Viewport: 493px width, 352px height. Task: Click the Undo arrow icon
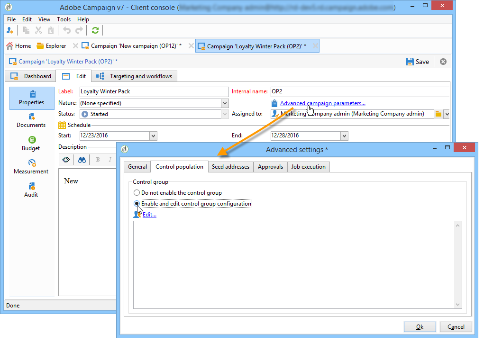pyautogui.click(x=67, y=30)
